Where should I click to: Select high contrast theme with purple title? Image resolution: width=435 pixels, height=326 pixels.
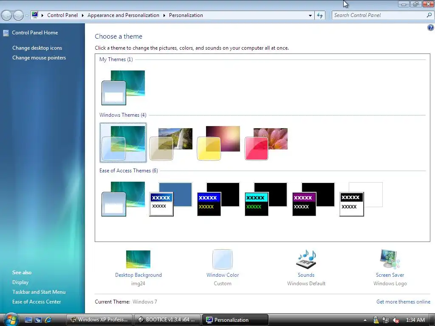point(314,199)
